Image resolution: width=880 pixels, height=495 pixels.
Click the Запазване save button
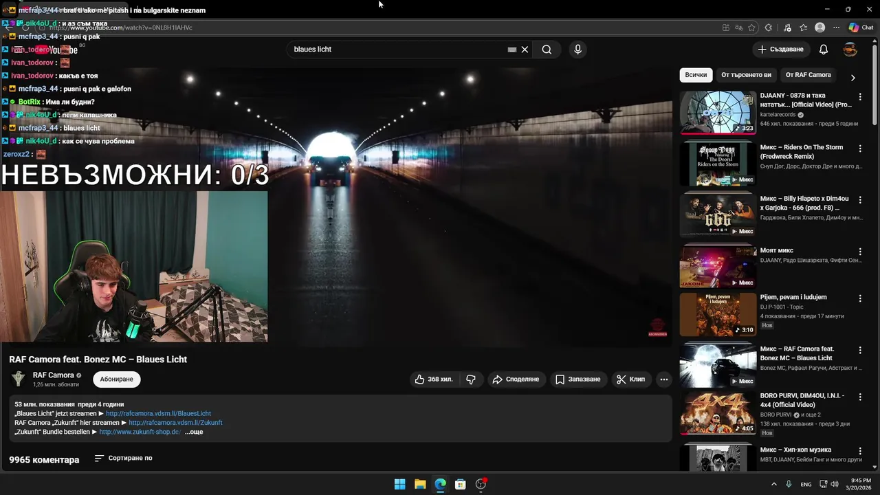pos(578,379)
